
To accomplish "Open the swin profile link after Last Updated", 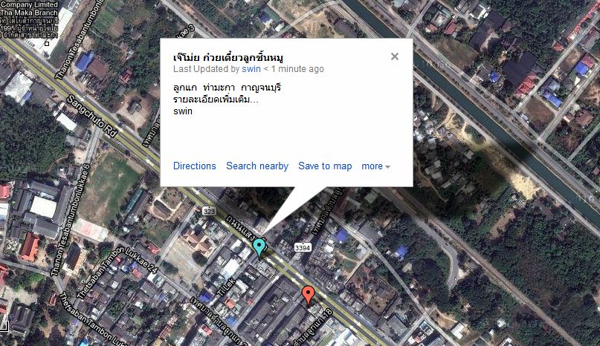I will [251, 69].
